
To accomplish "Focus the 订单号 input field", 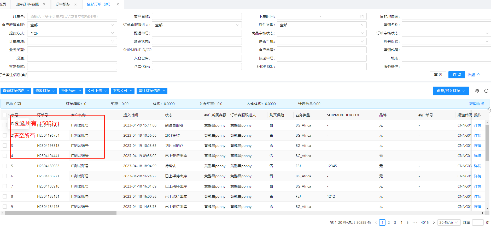I will click(x=72, y=16).
